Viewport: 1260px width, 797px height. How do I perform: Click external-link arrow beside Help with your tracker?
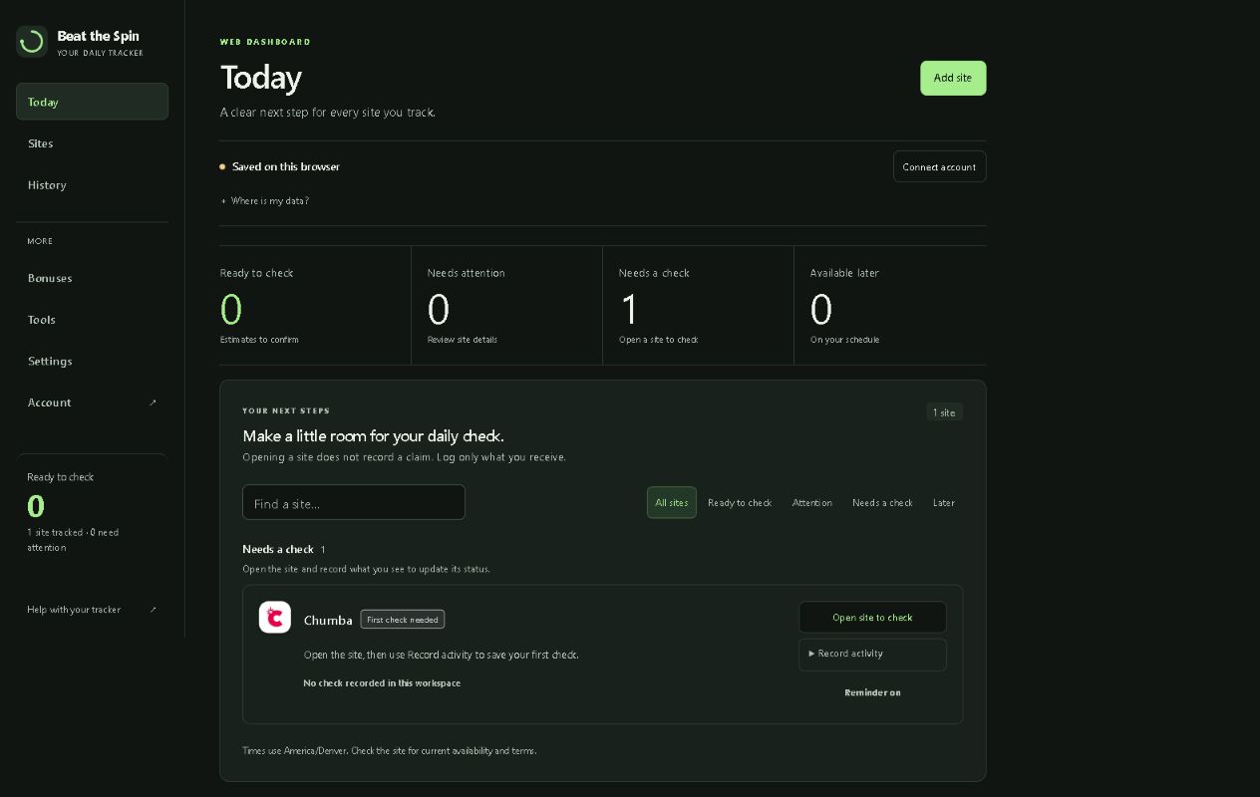coord(153,610)
